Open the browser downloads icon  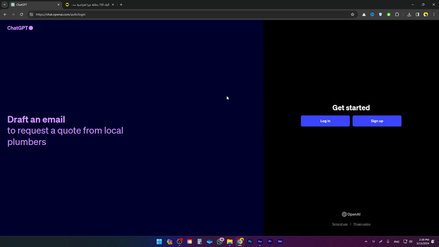click(x=409, y=14)
